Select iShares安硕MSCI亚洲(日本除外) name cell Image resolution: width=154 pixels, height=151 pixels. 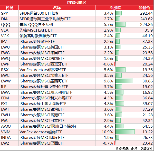point(57,126)
